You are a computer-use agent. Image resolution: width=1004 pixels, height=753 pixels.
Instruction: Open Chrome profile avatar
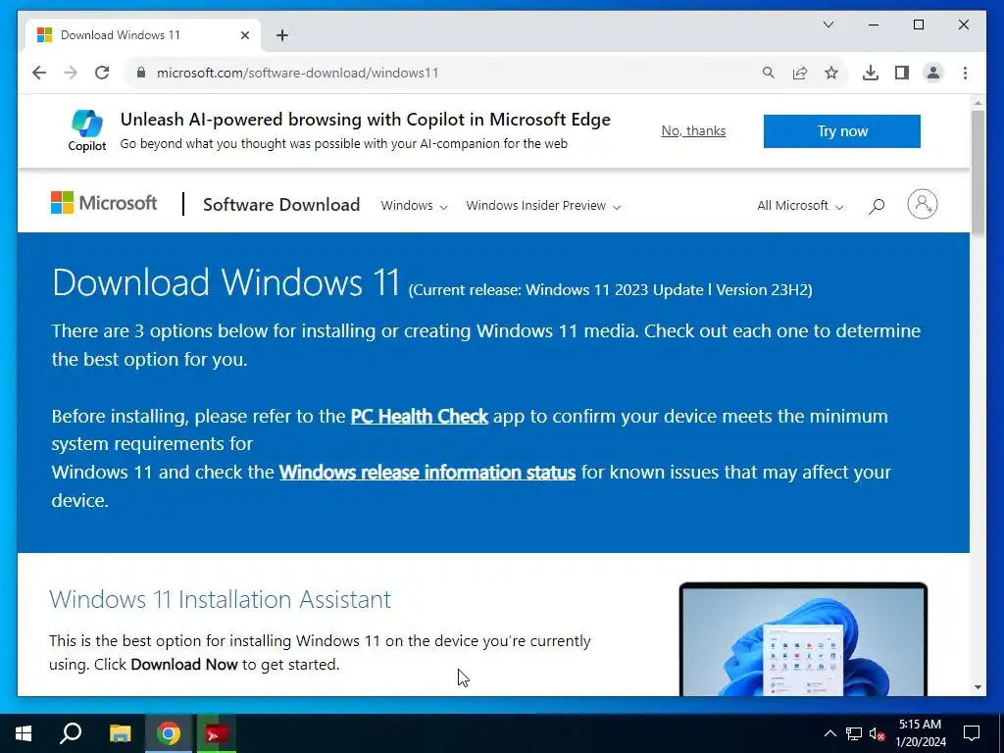pyautogui.click(x=933, y=73)
